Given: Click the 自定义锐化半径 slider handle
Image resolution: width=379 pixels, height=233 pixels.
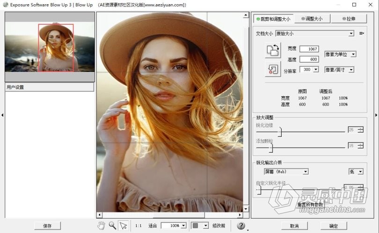Looking at the screenshot, I should (259, 190).
